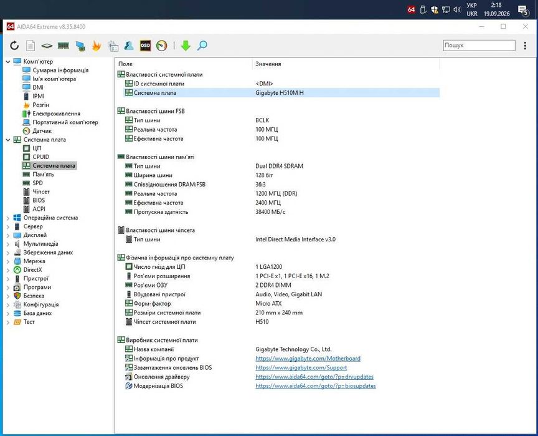Start the stability test flame icon
The width and height of the screenshot is (538, 436).
coord(97,46)
